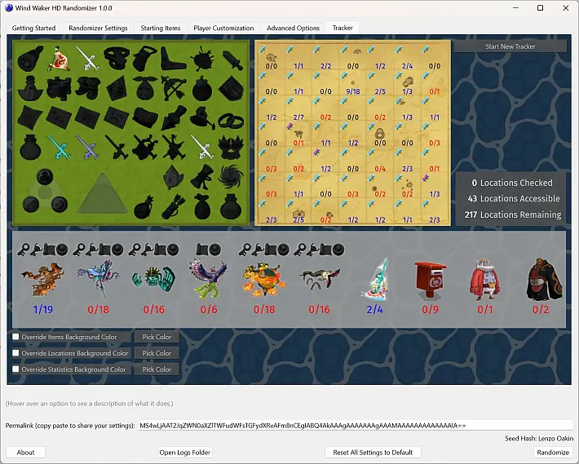Image resolution: width=579 pixels, height=464 pixels.
Task: Pick color for statistics background
Action: pyautogui.click(x=157, y=369)
